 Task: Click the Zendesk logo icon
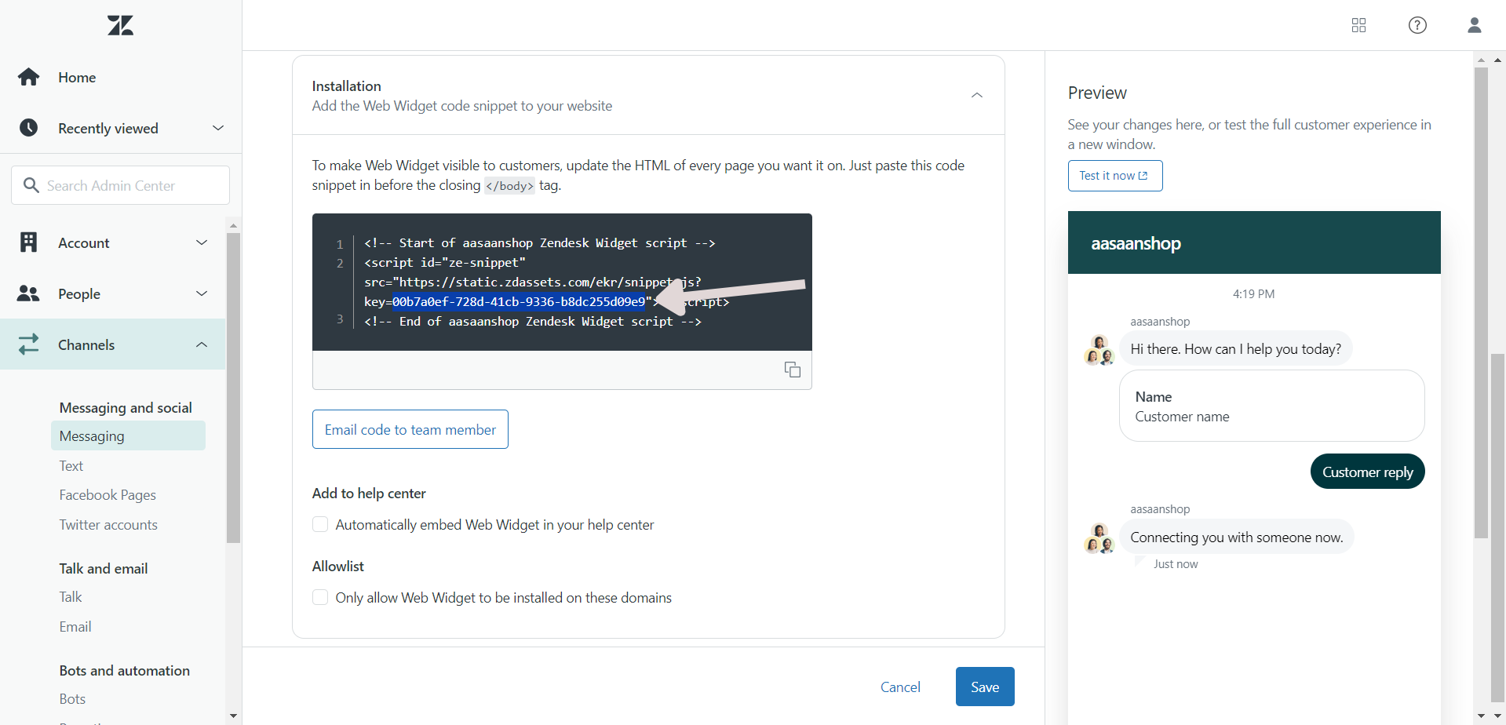click(x=120, y=25)
